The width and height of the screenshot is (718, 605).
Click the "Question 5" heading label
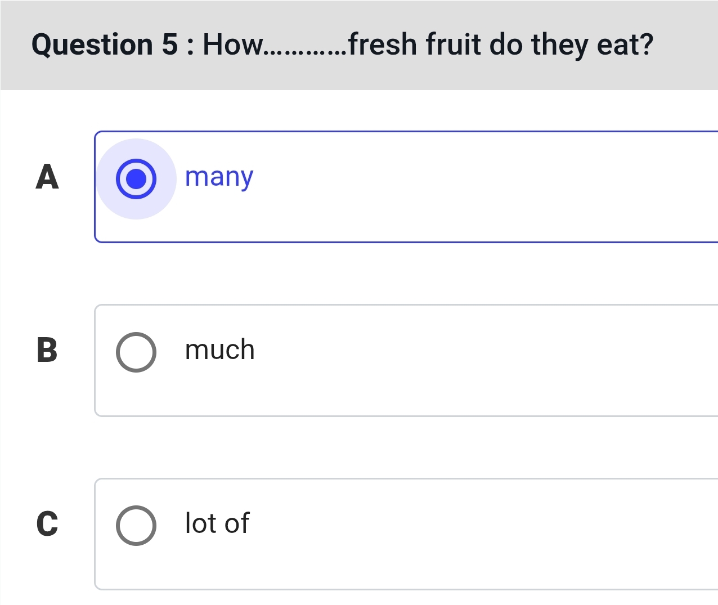[x=105, y=44]
